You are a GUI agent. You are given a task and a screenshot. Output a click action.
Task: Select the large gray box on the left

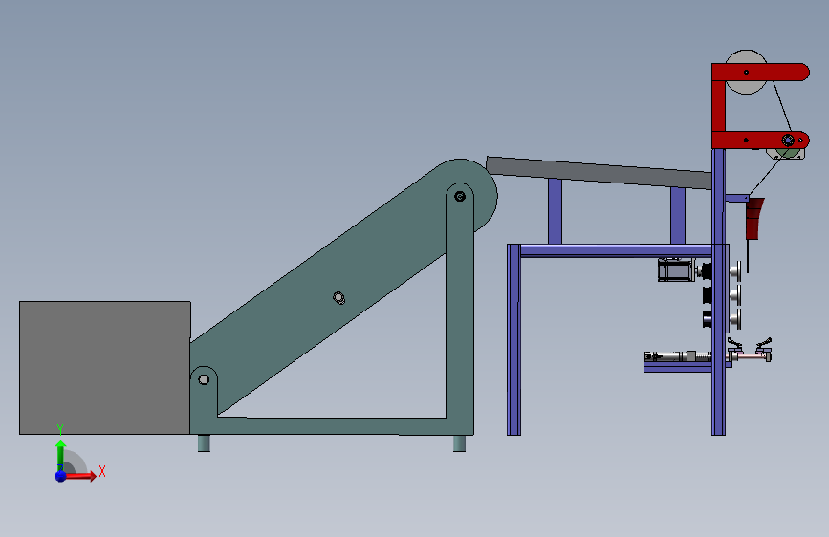coord(104,368)
